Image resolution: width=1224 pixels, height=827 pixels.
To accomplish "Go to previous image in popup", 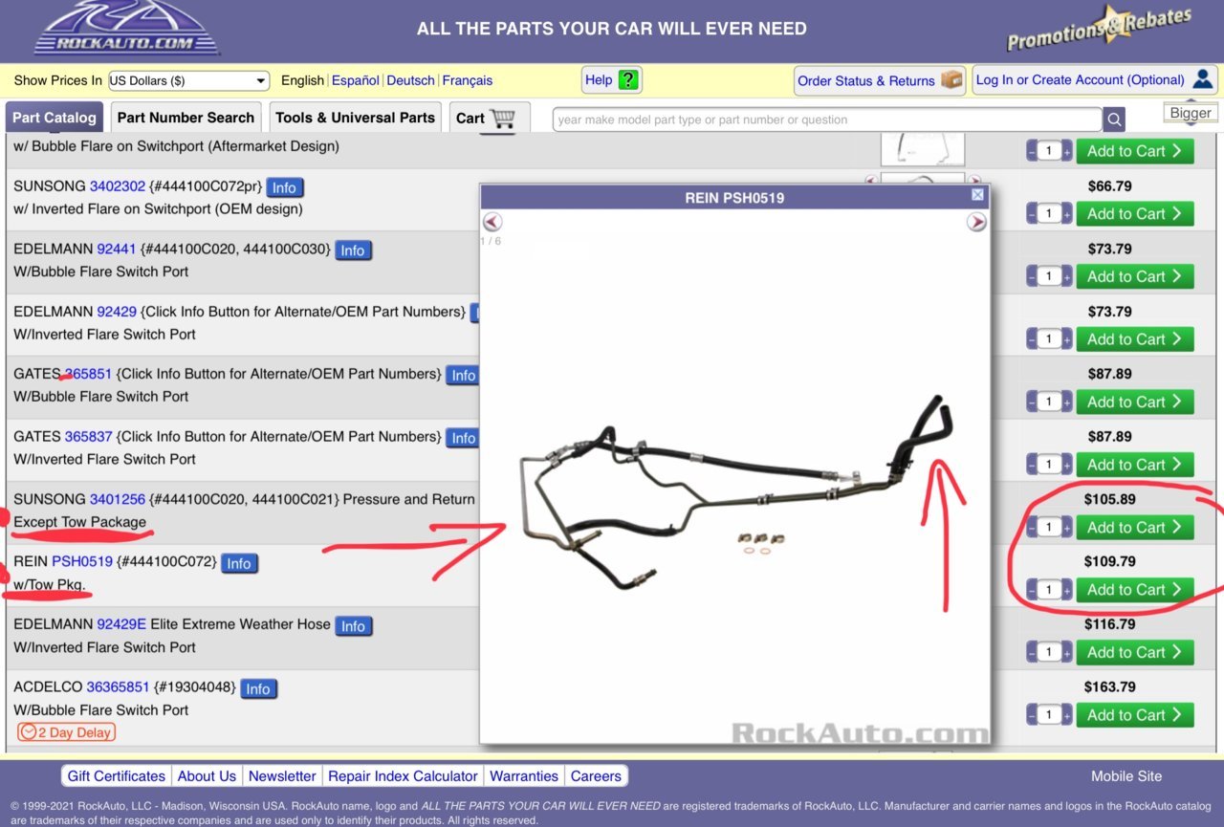I will [492, 222].
